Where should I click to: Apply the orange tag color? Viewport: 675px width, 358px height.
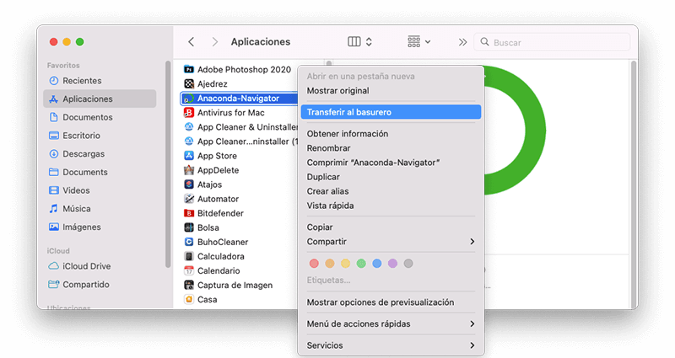coord(330,264)
